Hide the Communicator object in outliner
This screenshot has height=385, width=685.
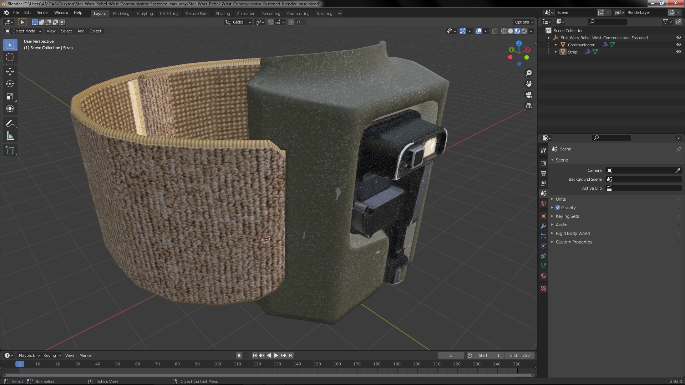tap(679, 45)
